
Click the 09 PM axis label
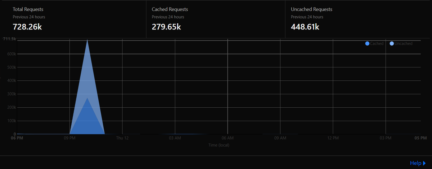click(x=69, y=138)
